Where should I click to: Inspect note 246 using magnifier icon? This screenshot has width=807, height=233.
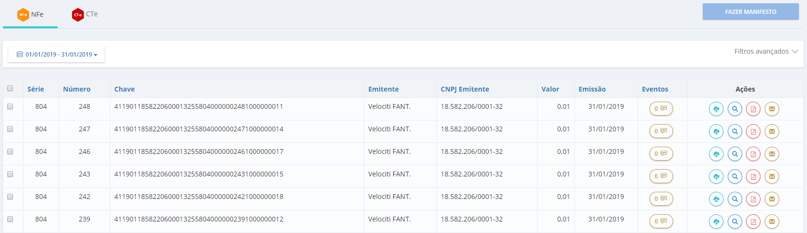coord(735,154)
